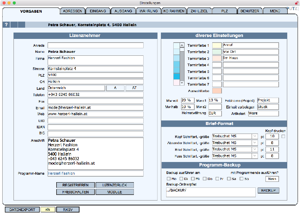This screenshot has height=214, width=300.
Task: Open the Kopf Schriftart font dropdown
Action: point(255,136)
